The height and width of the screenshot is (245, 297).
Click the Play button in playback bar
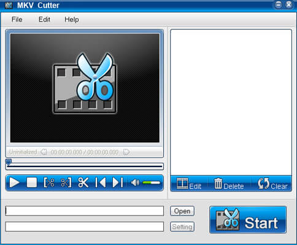(x=15, y=182)
